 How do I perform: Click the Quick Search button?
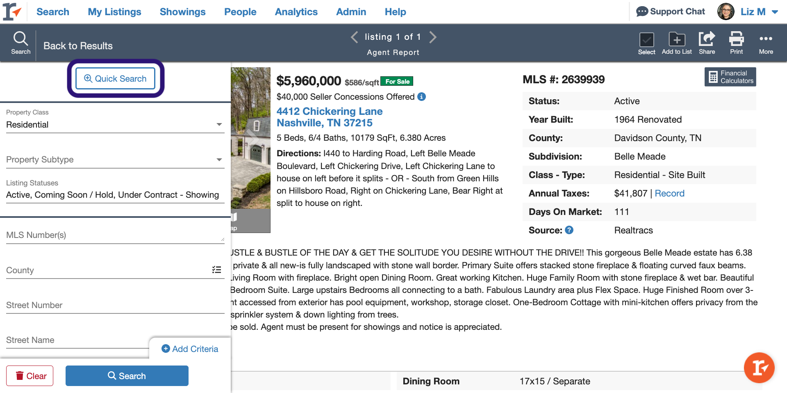click(115, 78)
